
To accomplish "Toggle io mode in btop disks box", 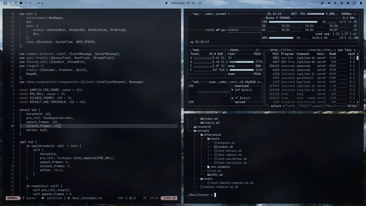I will (x=257, y=50).
